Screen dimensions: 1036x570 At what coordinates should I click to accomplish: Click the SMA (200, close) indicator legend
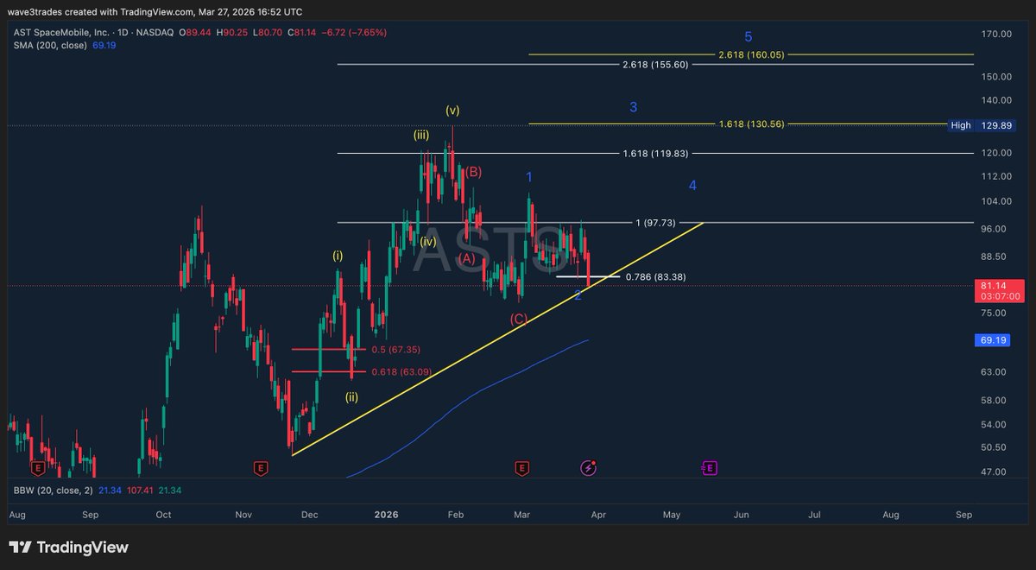point(49,45)
